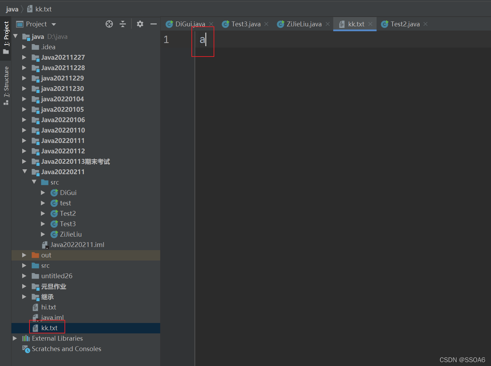This screenshot has height=366, width=491.
Task: Click the Java20220110 module folder icon
Action: click(x=35, y=130)
